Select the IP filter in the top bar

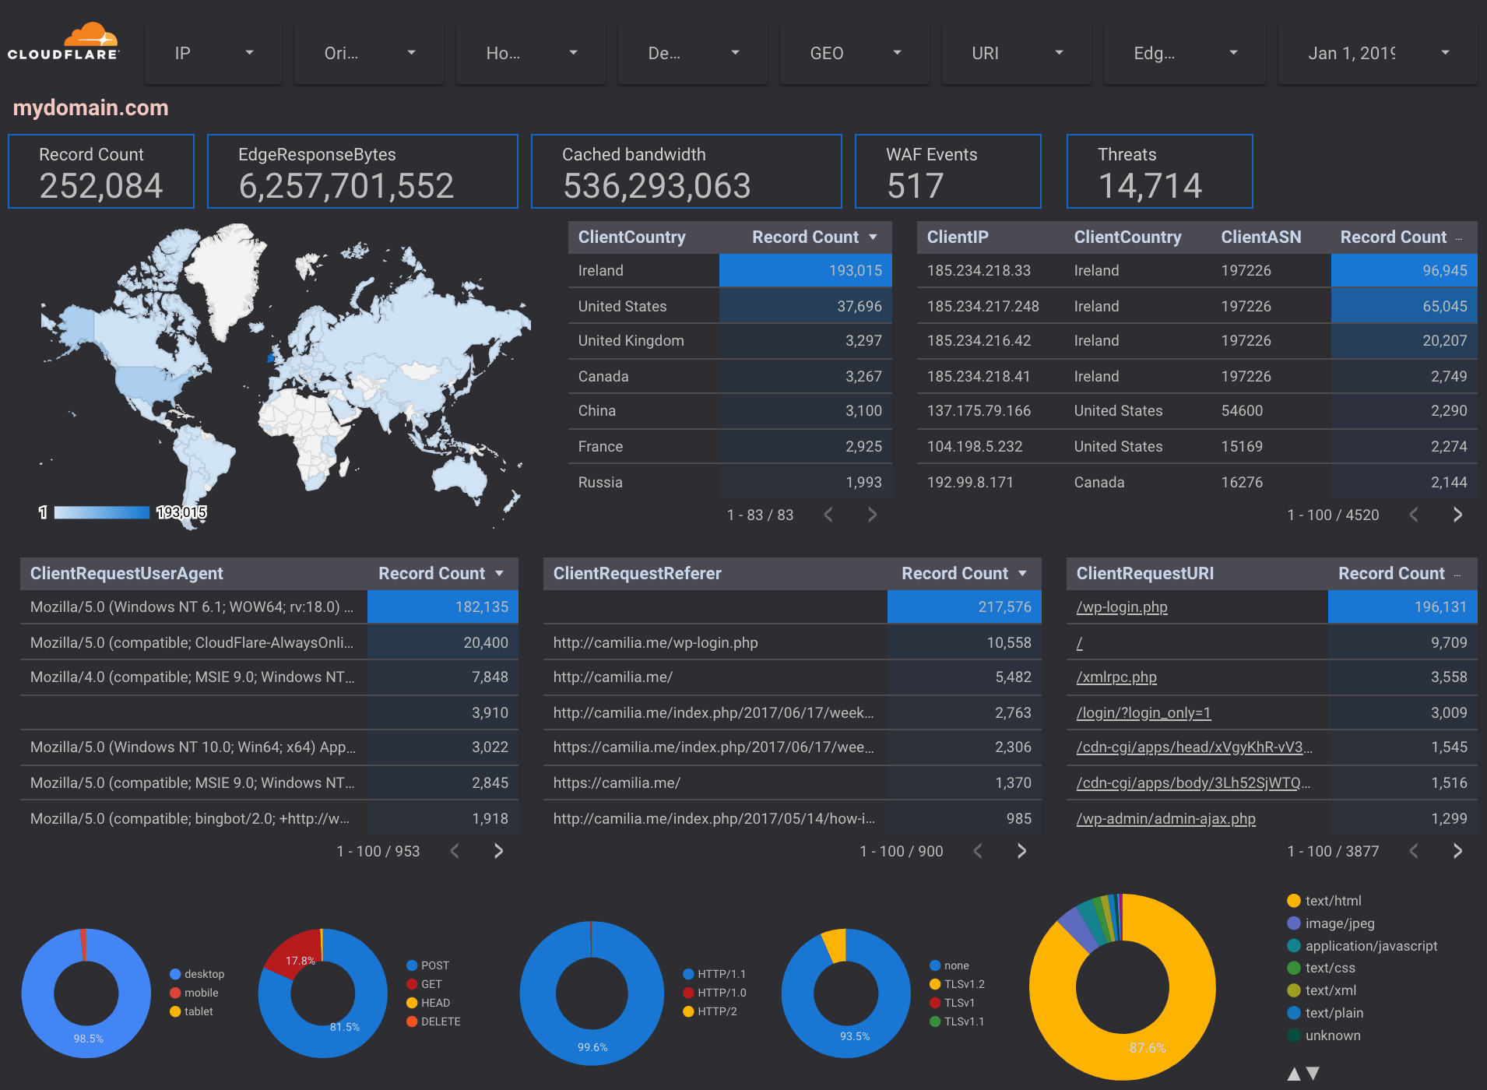pos(213,52)
